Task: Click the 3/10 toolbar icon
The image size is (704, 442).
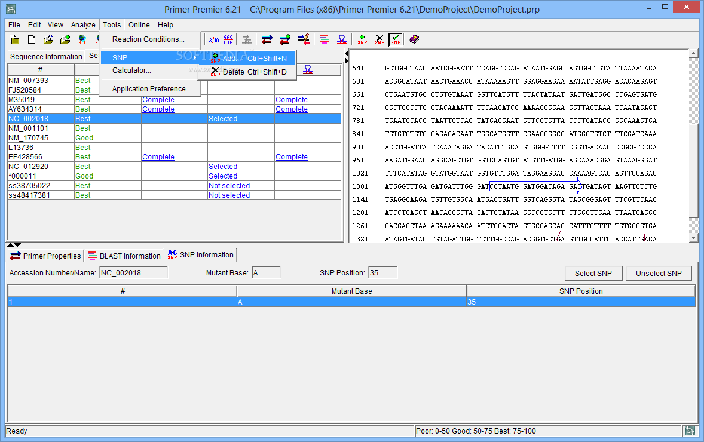Action: pos(214,40)
